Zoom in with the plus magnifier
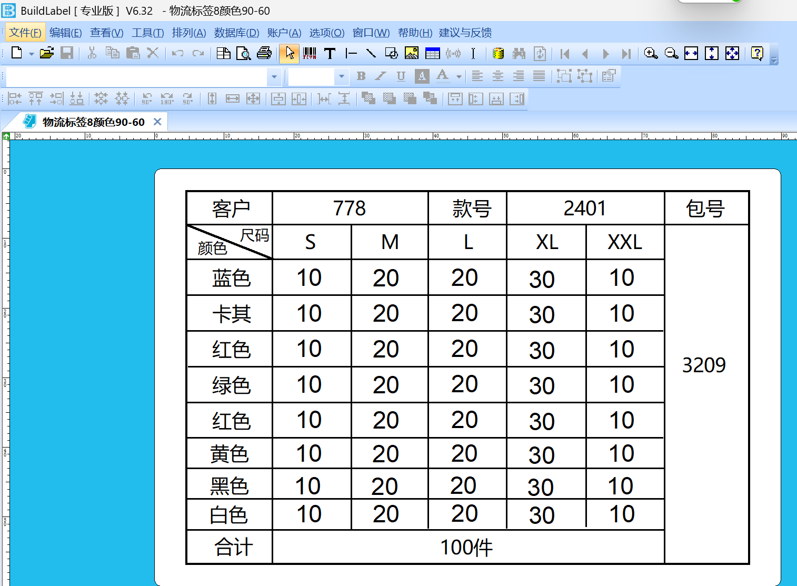 pos(651,53)
